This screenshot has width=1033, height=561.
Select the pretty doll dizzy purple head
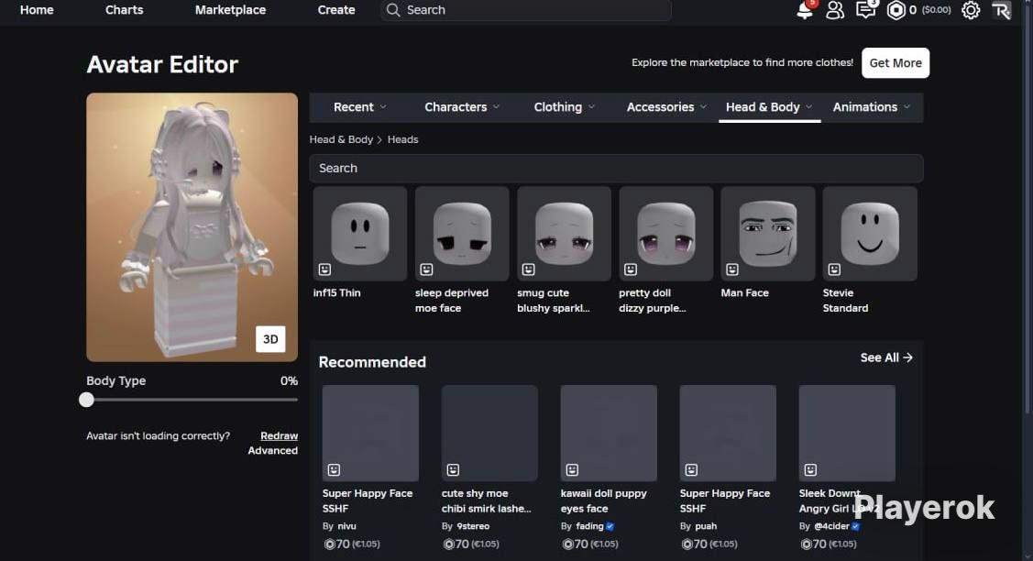click(x=666, y=234)
